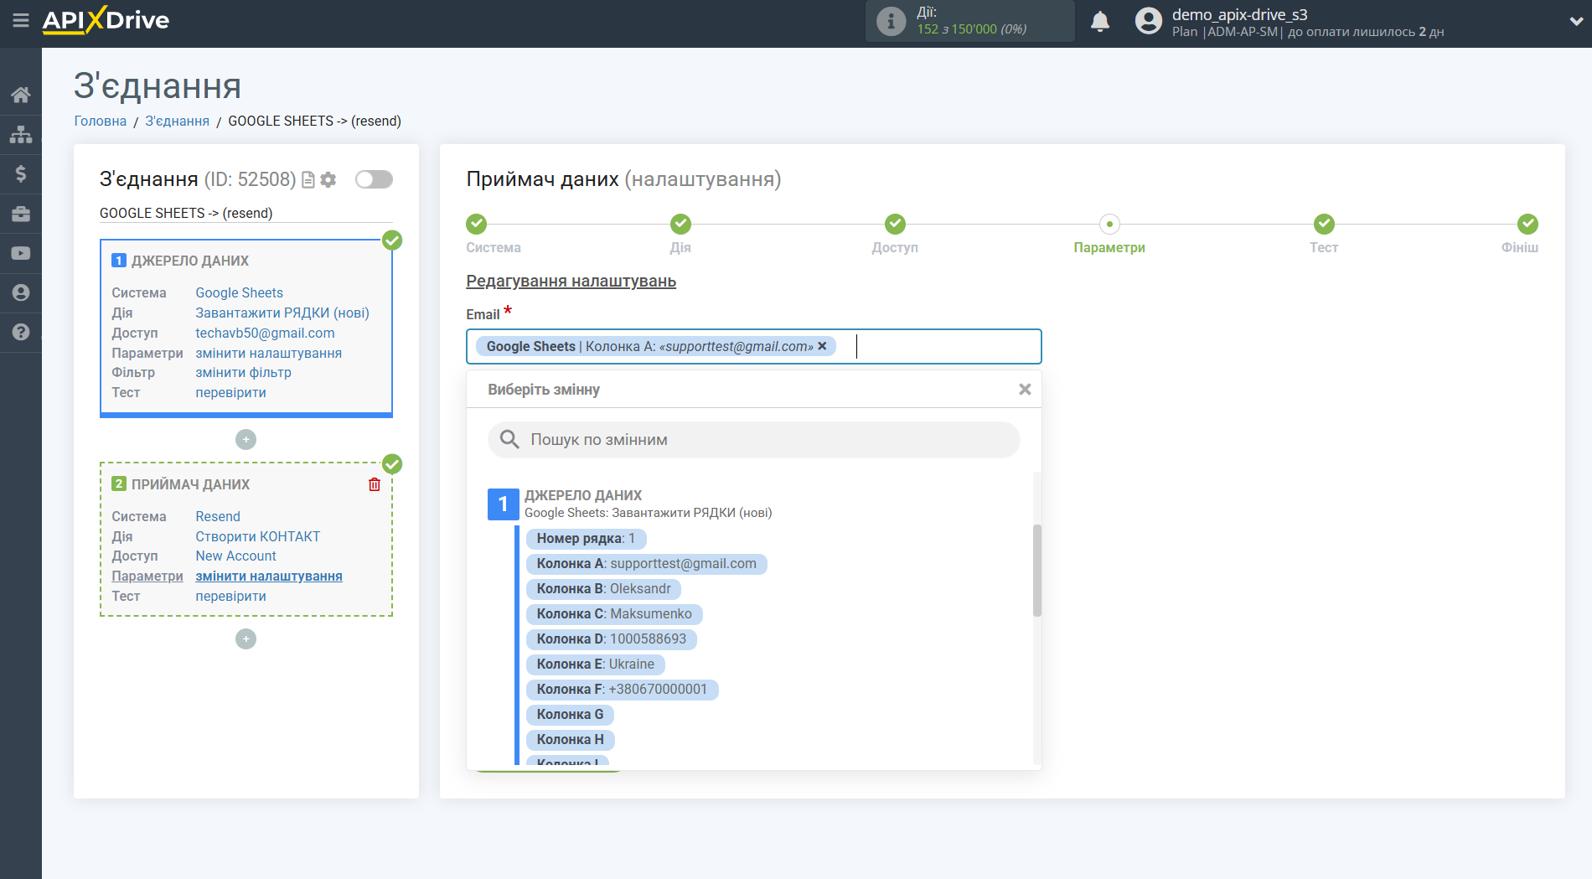1592x879 pixels.
Task: Open the connections sitemap icon in the sidebar
Action: click(20, 134)
